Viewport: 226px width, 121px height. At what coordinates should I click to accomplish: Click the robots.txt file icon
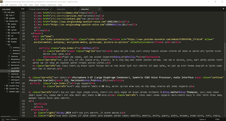coord(9,74)
